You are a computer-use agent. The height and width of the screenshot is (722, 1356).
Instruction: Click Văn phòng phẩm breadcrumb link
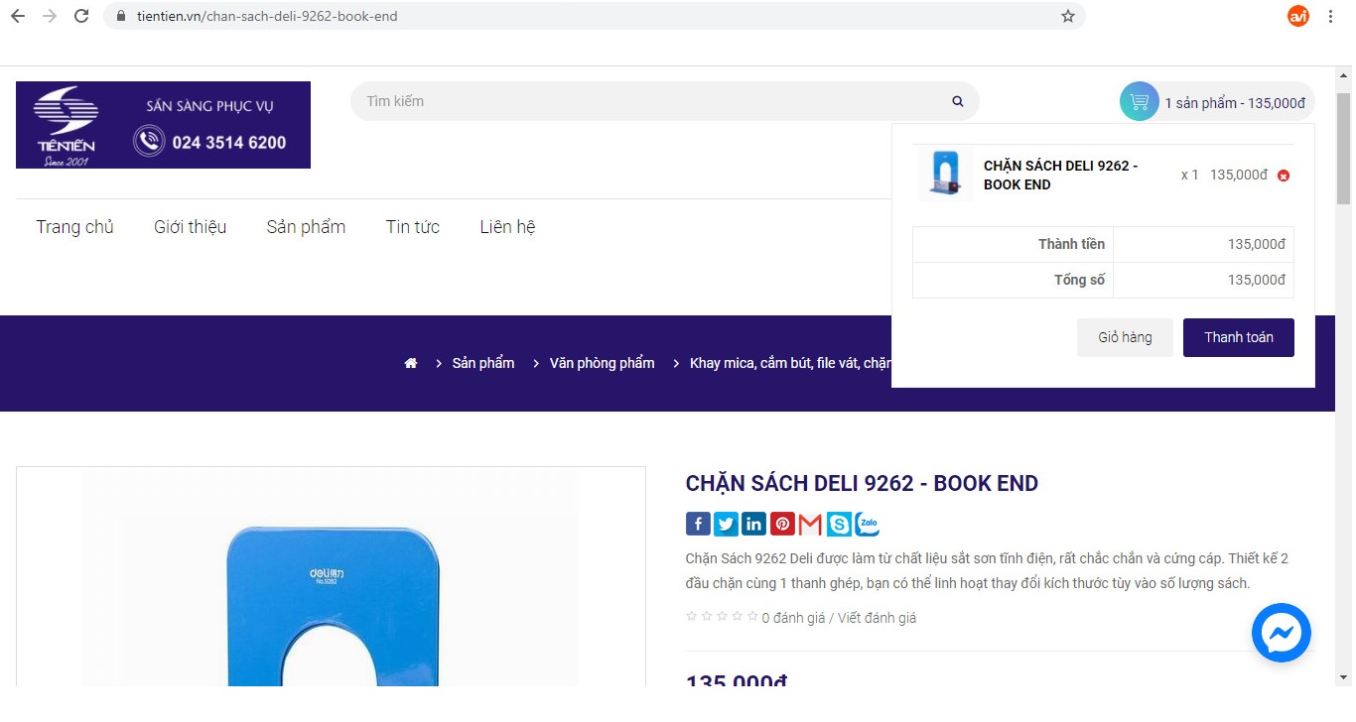tap(603, 363)
